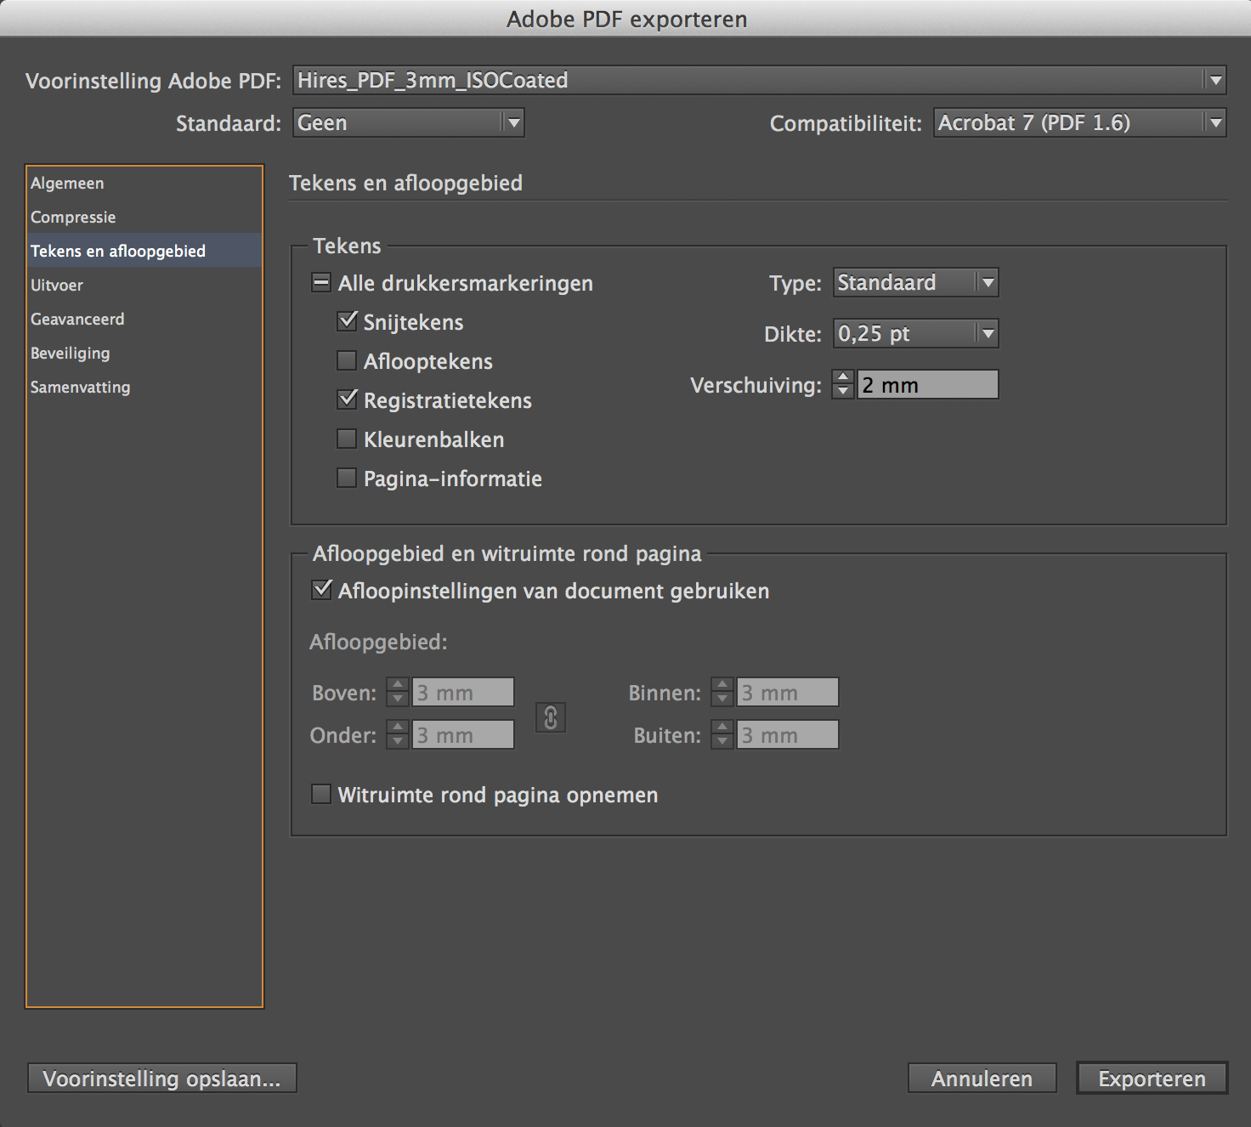
Task: Uncheck Afloopinstellingen van document gebruiken
Action: coord(321,590)
